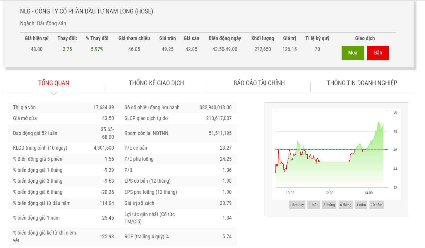The width and height of the screenshot is (425, 248).
Task: Select the THÔNG TIN DOANH NGHIỆP tab
Action: tap(362, 83)
